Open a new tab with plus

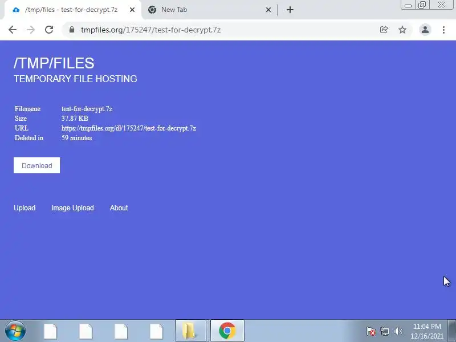(x=290, y=10)
